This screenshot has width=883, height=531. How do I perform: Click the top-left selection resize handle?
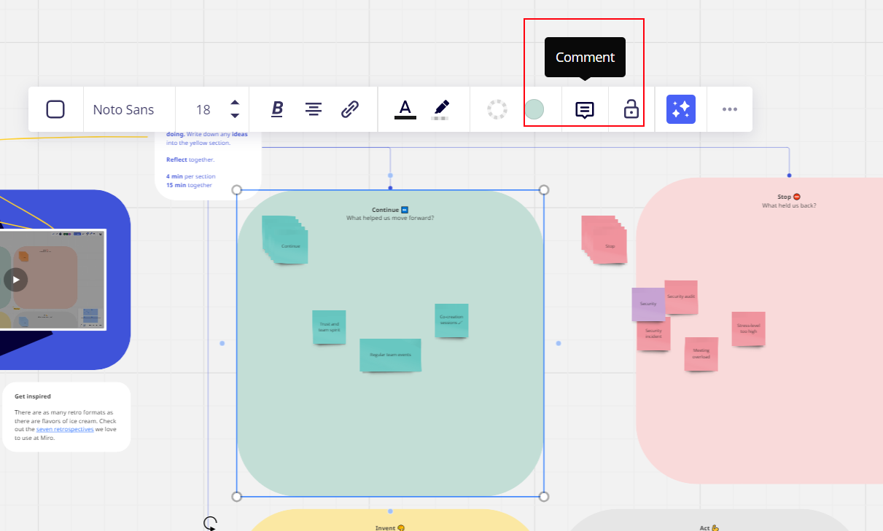click(236, 190)
